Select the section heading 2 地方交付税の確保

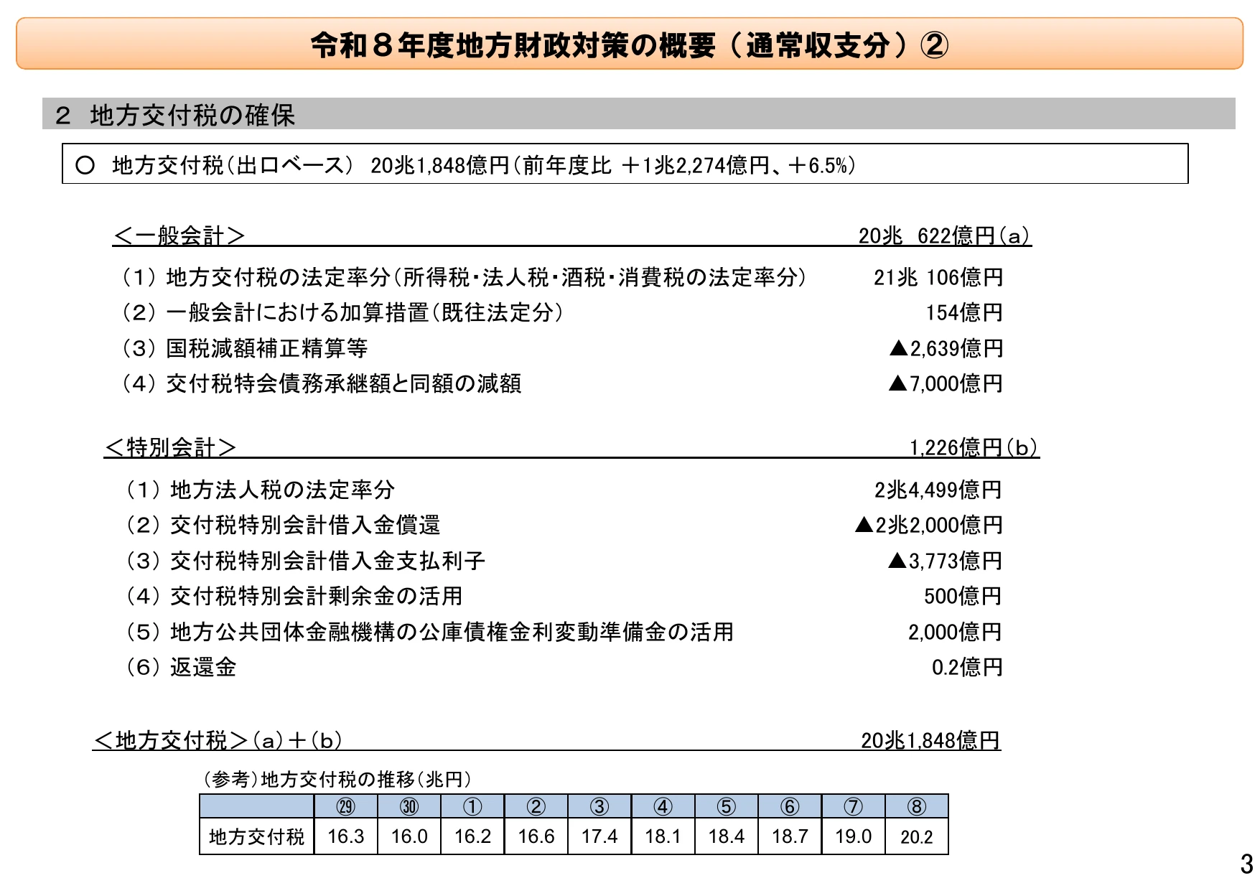174,115
